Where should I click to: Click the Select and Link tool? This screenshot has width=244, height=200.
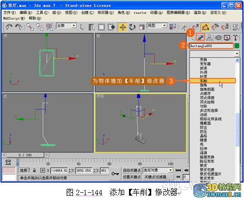click(x=30, y=27)
